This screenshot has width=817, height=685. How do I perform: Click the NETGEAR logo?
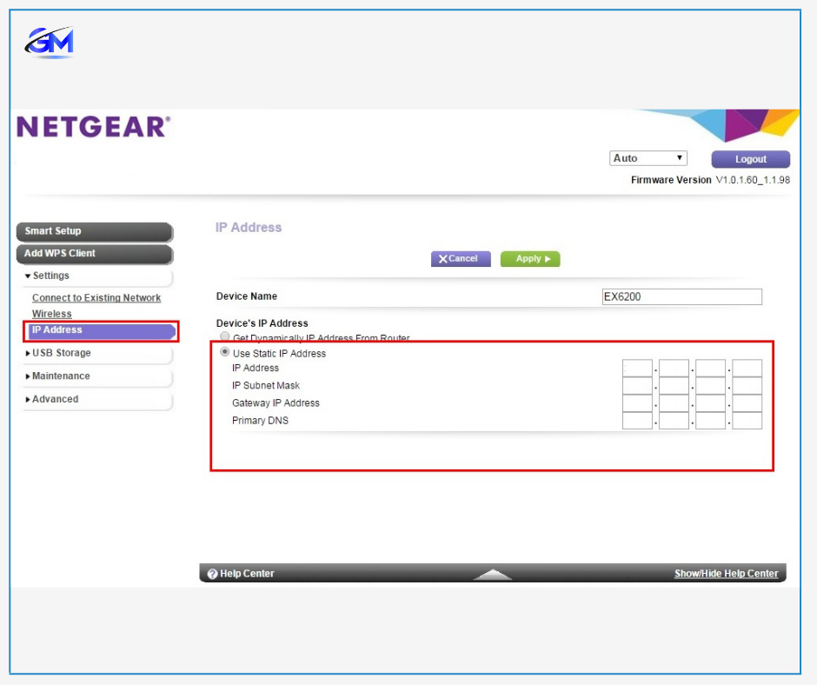(94, 127)
